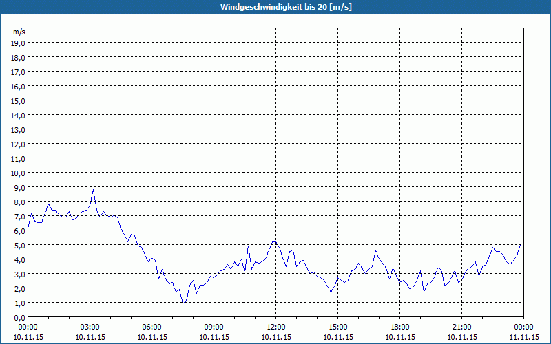The width and height of the screenshot is (551, 344).
Task: Click the wind speed minimum near 07:30
Action: point(183,303)
